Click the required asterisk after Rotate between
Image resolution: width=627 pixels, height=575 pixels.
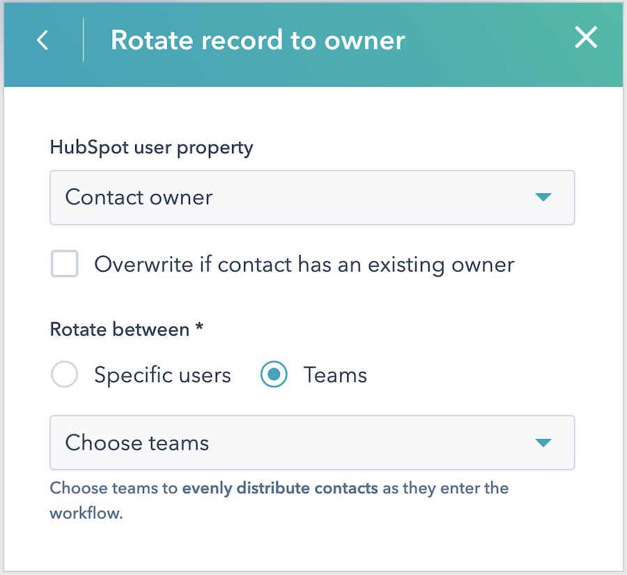pos(199,326)
